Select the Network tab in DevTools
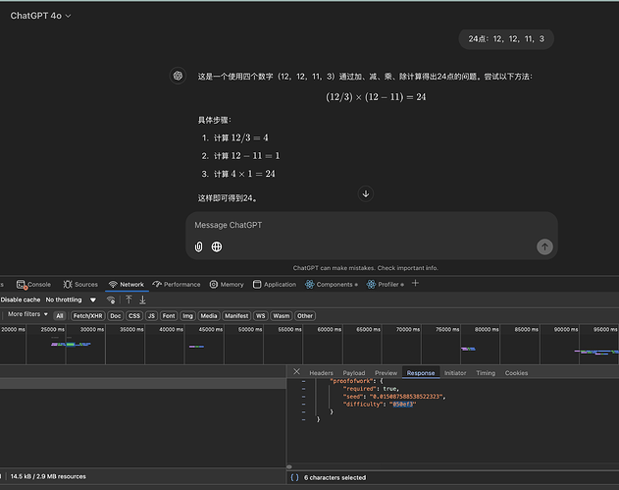This screenshot has width=619, height=490. (x=127, y=285)
